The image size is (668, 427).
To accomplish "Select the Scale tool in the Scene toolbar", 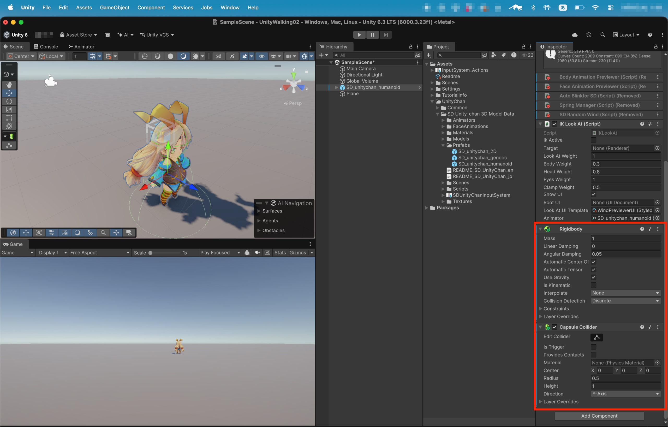I will [9, 110].
